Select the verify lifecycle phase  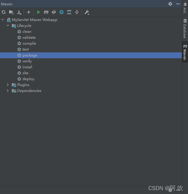coord(27,61)
